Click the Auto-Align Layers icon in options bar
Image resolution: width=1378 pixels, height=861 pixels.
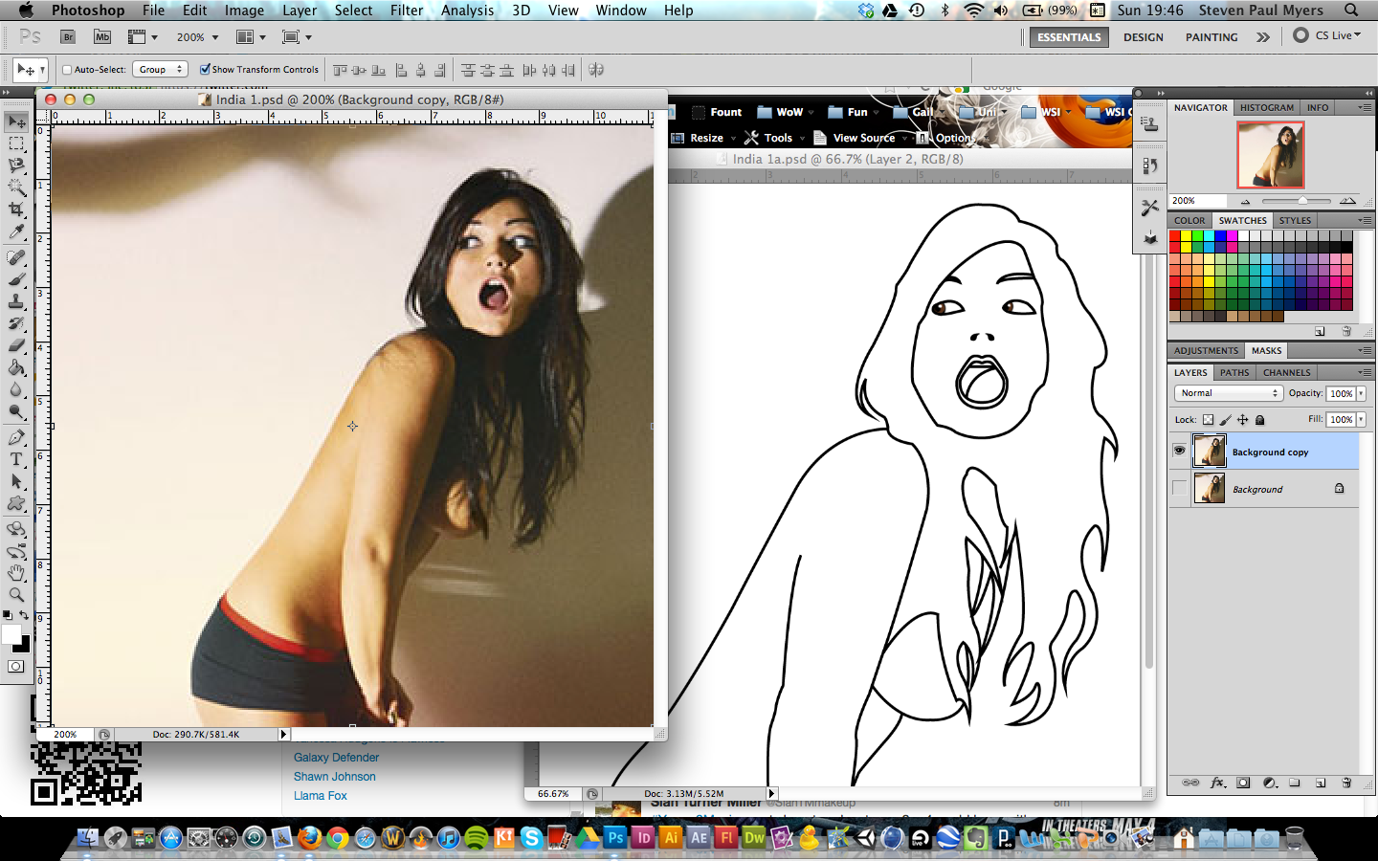coord(596,70)
